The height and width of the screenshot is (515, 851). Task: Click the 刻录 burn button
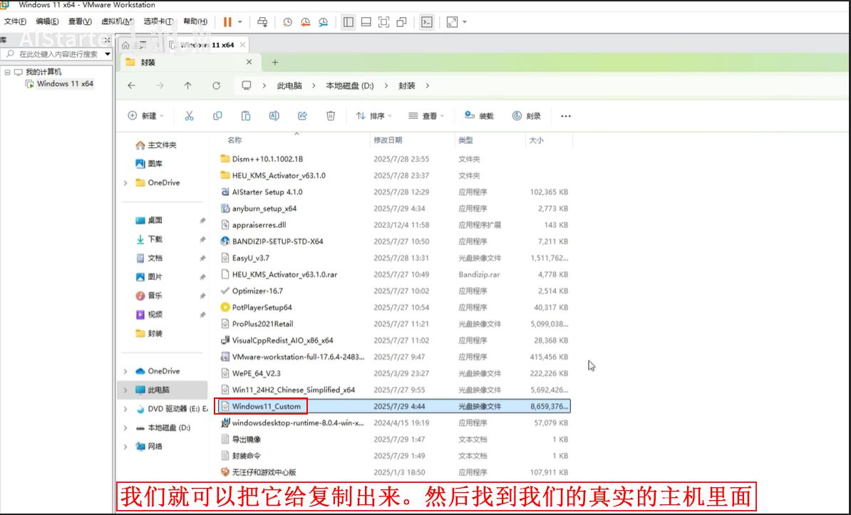coord(527,115)
